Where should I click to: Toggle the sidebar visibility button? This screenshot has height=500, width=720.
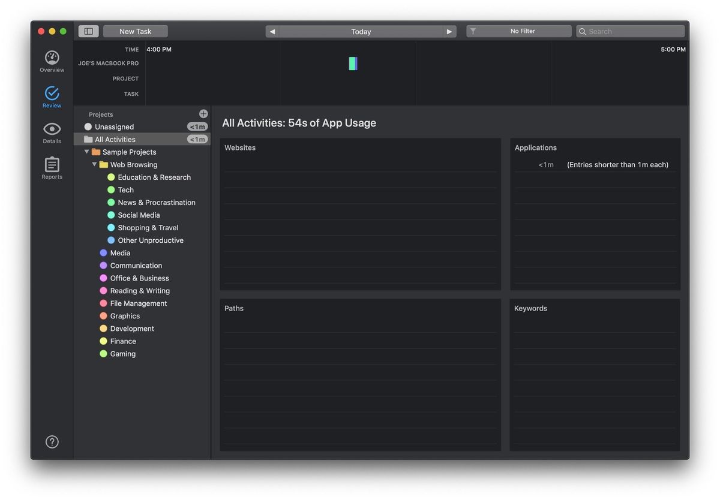point(89,31)
